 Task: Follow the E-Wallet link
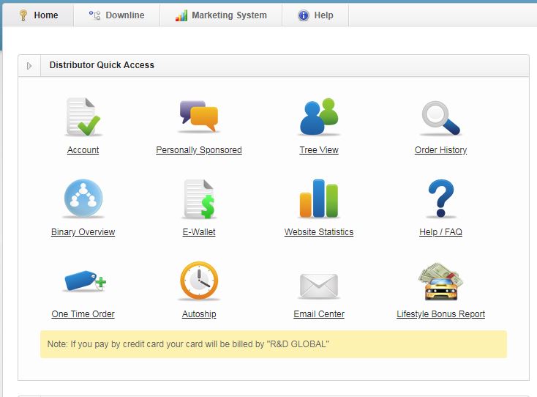pyautogui.click(x=199, y=231)
